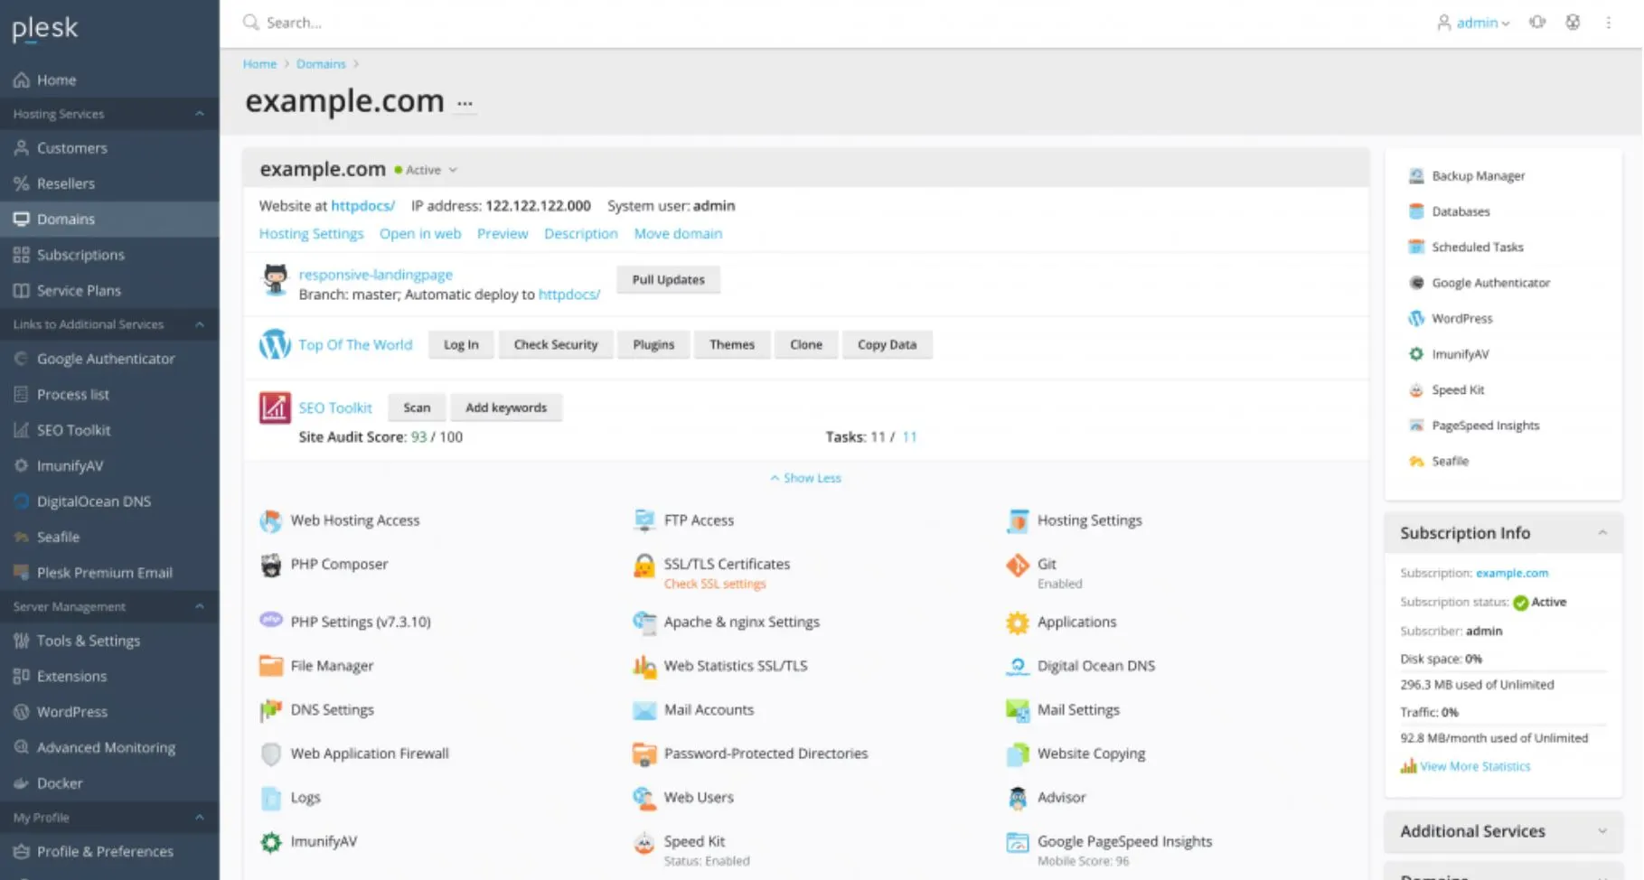Screen dimensions: 1644x880
Task: Open the Logs icon
Action: 270,798
